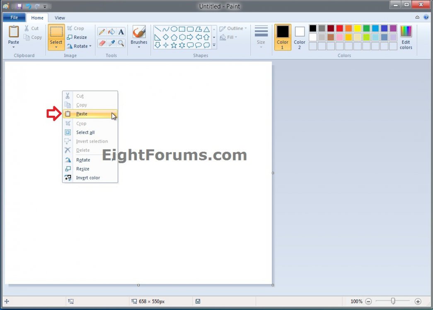This screenshot has height=310, width=433.
Task: Choose the Oval shape
Action: (174, 29)
